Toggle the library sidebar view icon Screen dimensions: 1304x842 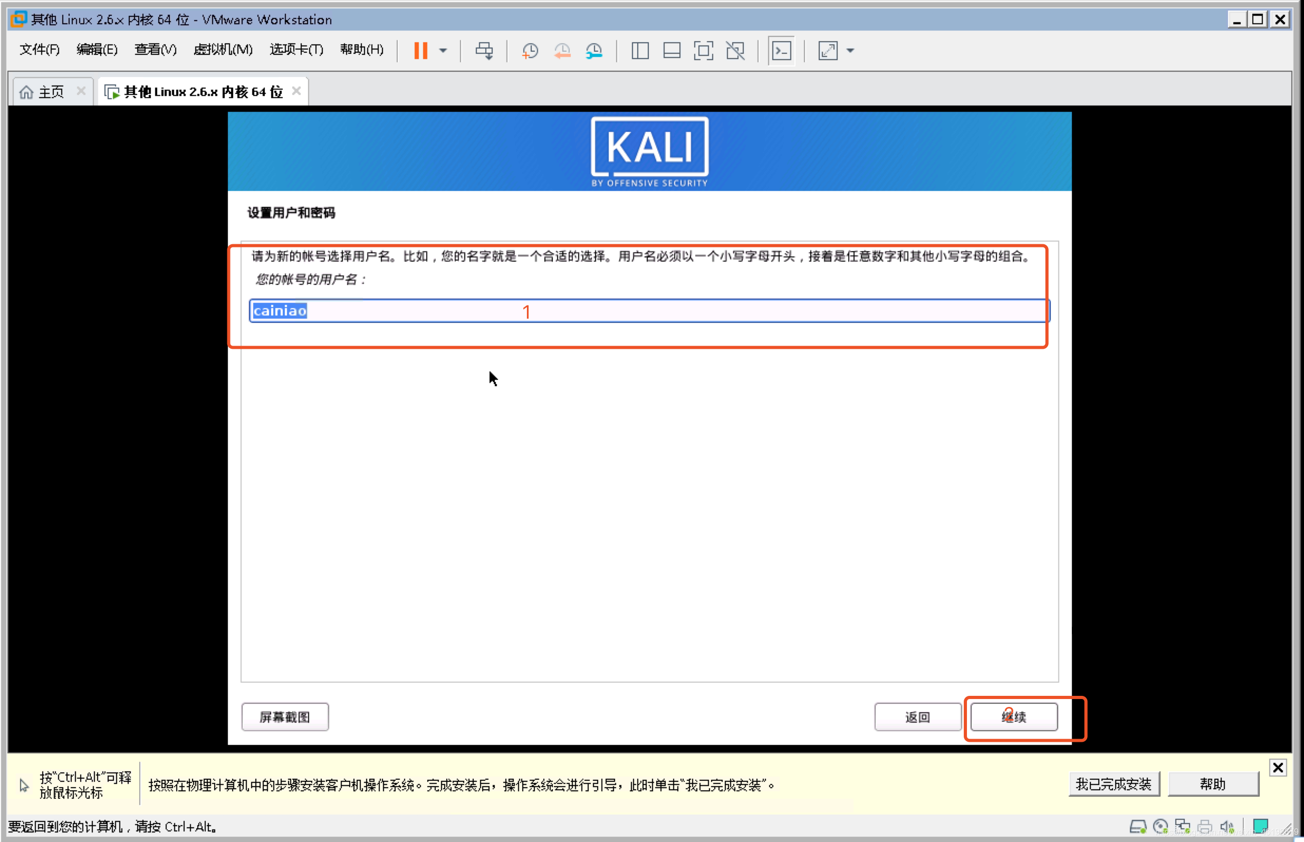point(640,51)
